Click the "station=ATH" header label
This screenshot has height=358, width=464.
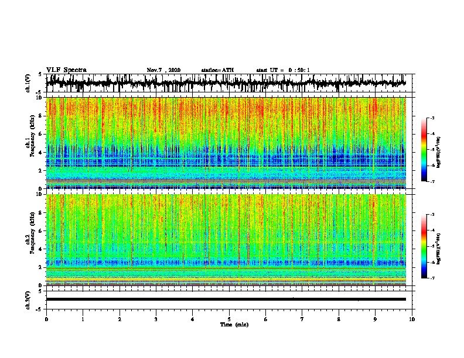coord(217,70)
